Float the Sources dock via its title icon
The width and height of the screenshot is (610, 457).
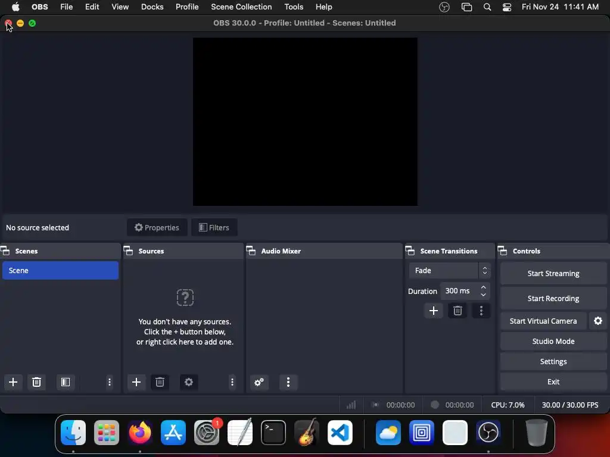(x=129, y=251)
